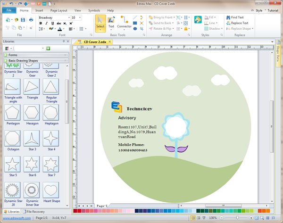Toggle Bold text formatting

(x=41, y=23)
